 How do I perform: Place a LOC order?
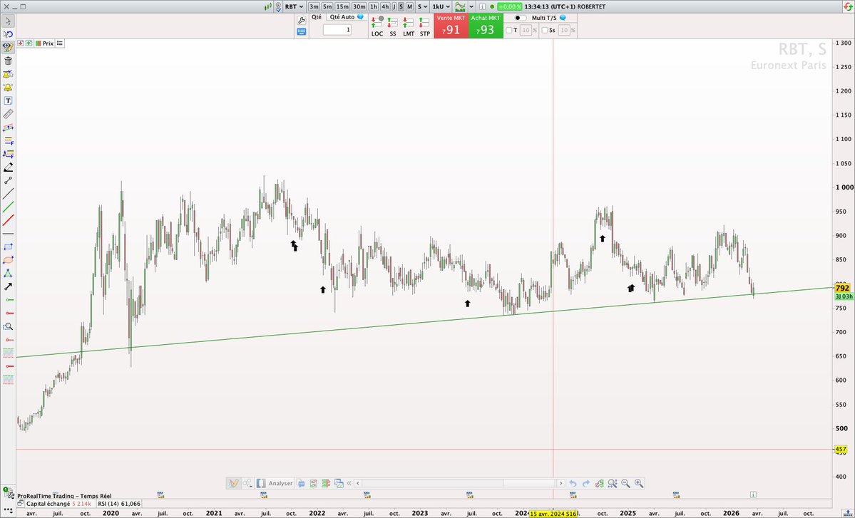377,26
